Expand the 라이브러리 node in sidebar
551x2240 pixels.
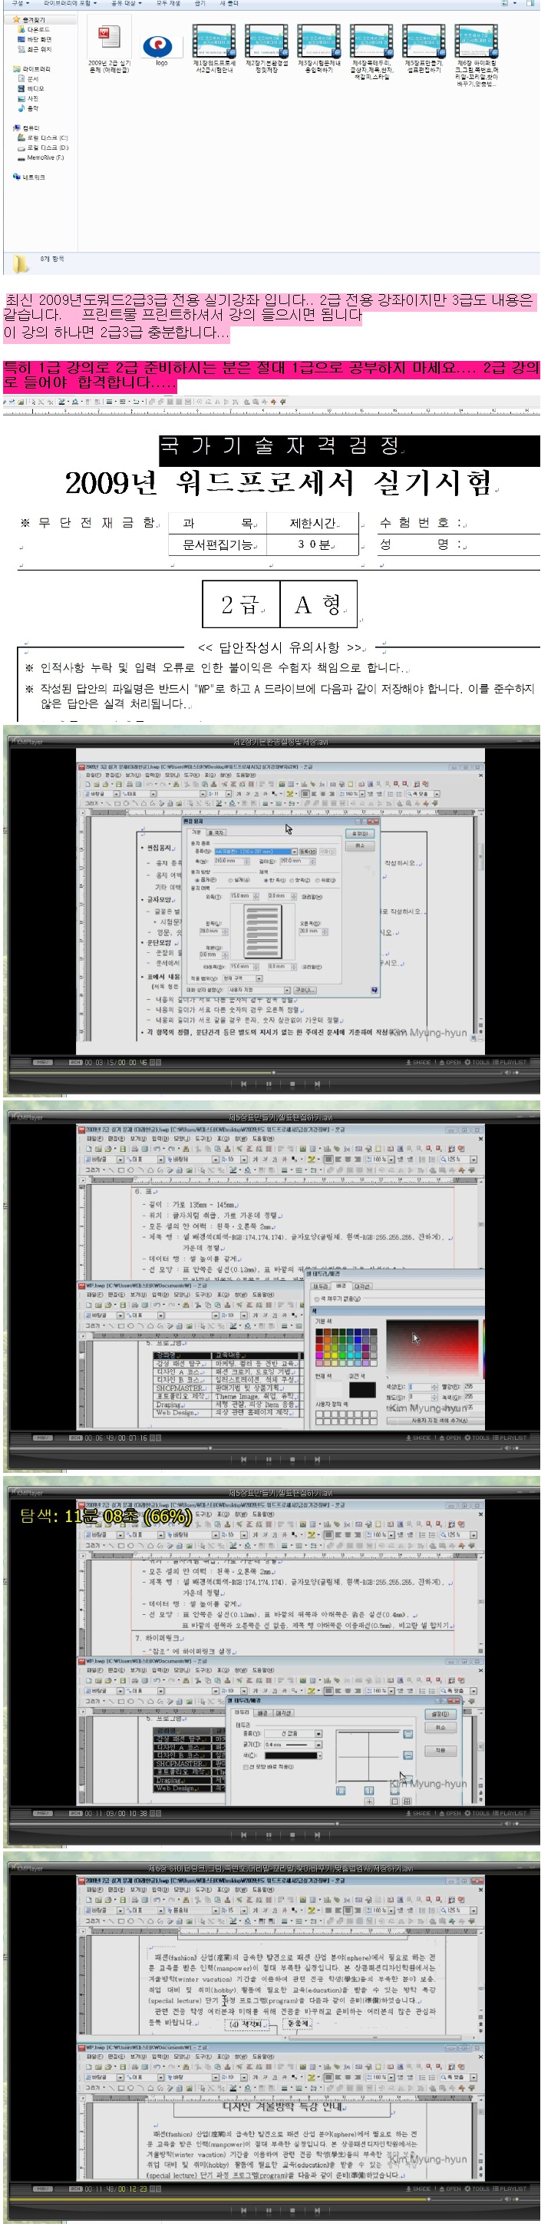(32, 68)
